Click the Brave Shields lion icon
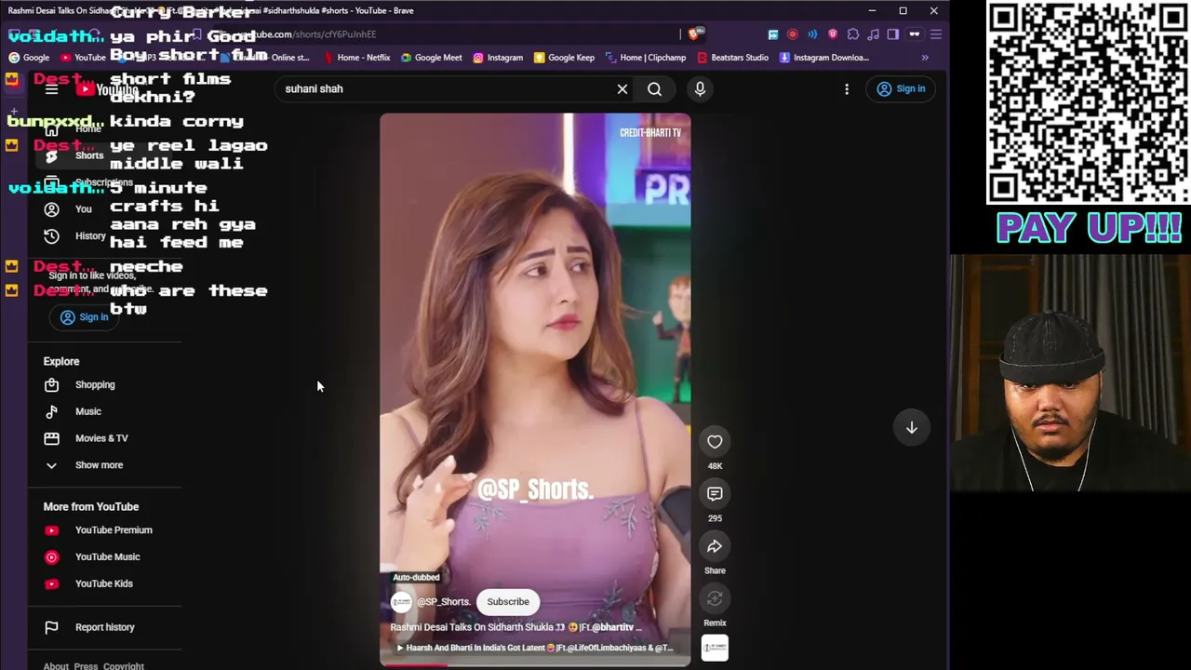The image size is (1191, 670). tap(693, 34)
